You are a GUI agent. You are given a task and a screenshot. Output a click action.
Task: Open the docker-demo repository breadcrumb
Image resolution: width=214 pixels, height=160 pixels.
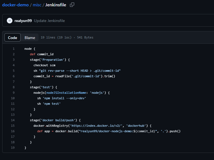15,5
